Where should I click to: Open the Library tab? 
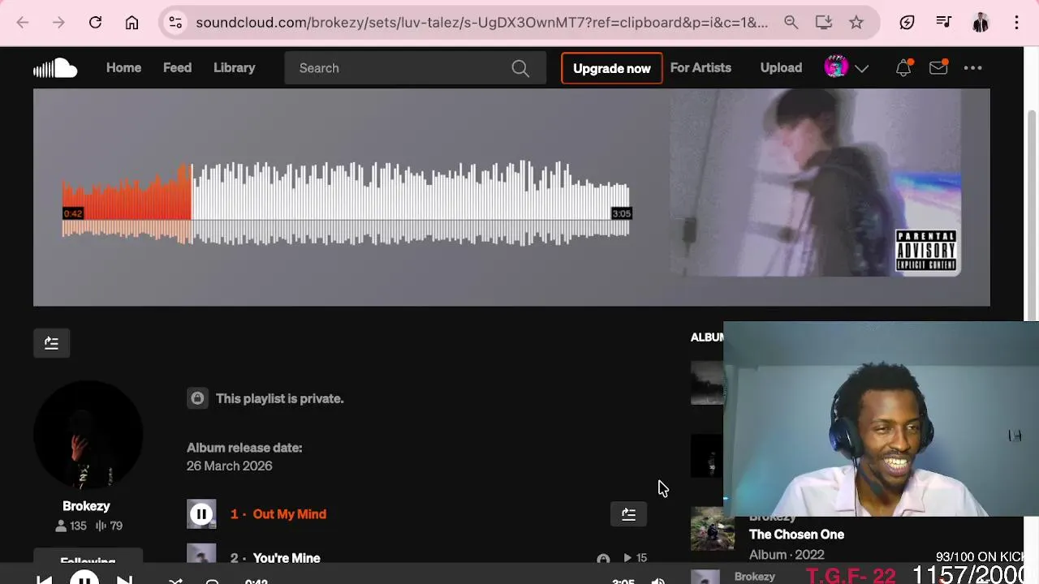point(234,68)
